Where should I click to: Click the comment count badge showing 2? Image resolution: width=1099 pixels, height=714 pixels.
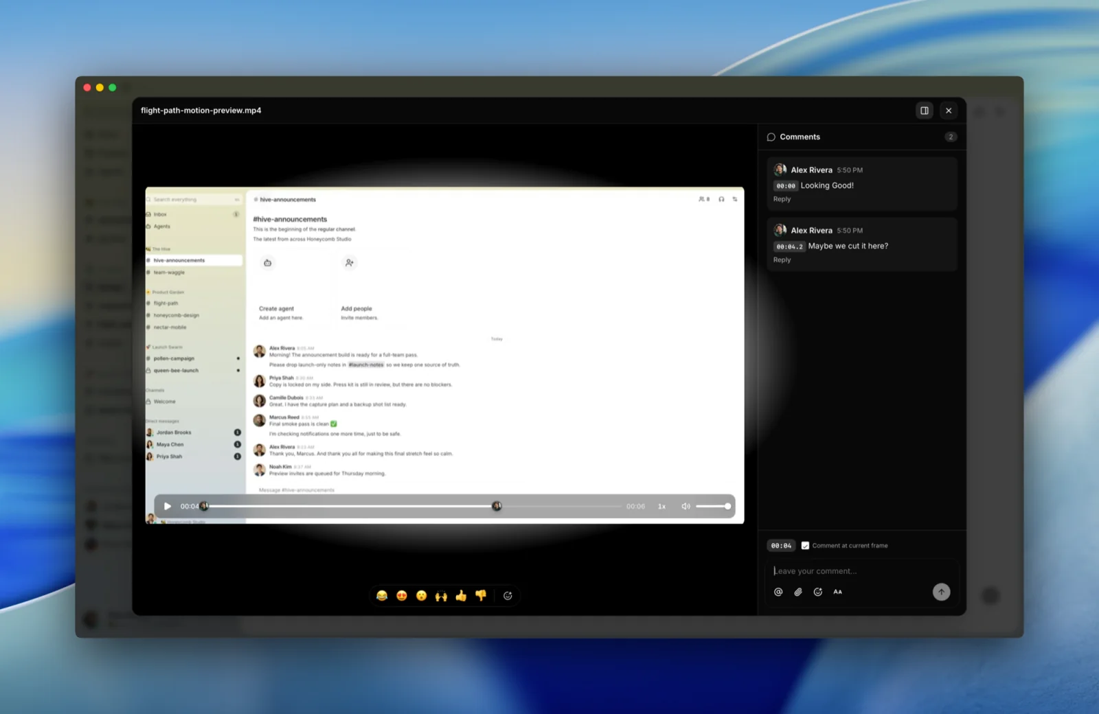pyautogui.click(x=951, y=137)
